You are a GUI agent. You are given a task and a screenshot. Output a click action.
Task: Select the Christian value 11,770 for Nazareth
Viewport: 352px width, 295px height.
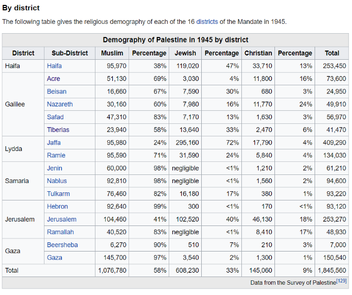(263, 104)
